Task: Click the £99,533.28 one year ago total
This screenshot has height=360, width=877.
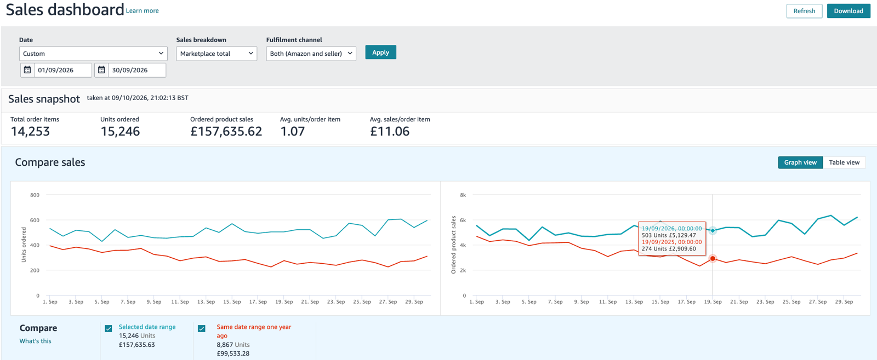Action: coord(233,353)
